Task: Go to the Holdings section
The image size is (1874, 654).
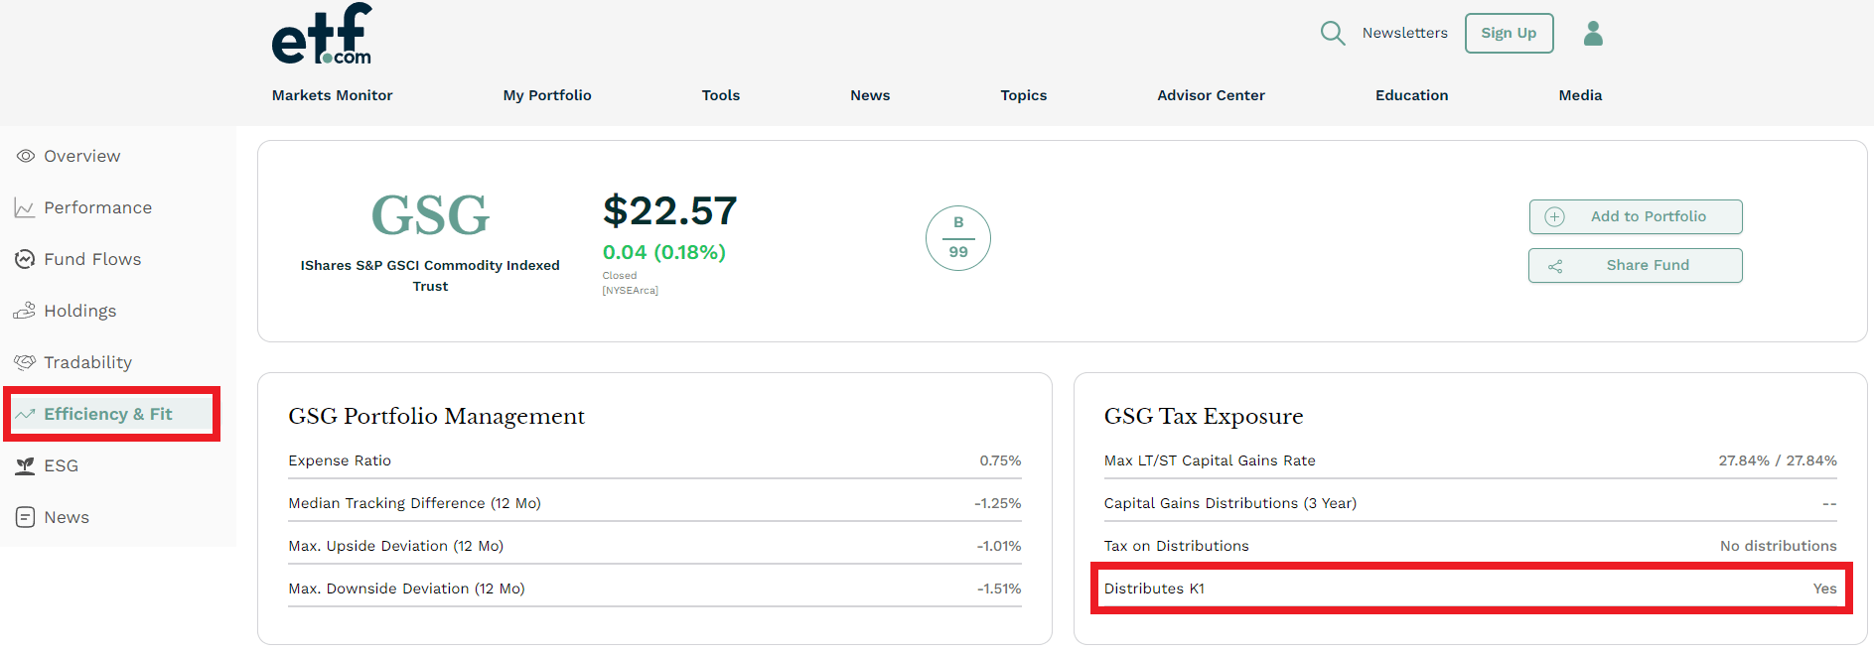Action: 80,311
